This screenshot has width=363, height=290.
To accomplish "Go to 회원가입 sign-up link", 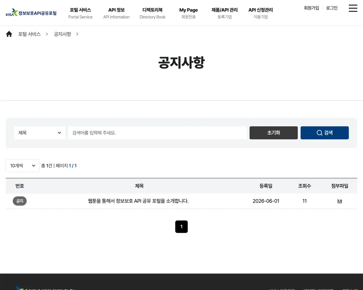I will point(311,8).
